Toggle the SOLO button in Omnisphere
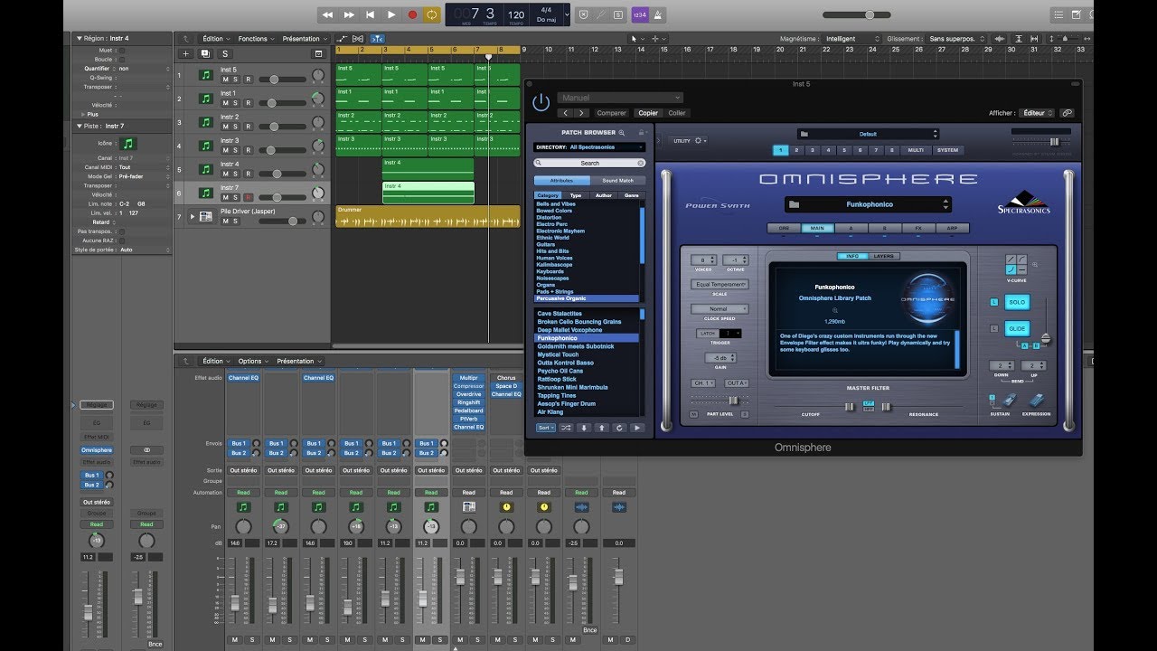1157x651 pixels. [1018, 302]
